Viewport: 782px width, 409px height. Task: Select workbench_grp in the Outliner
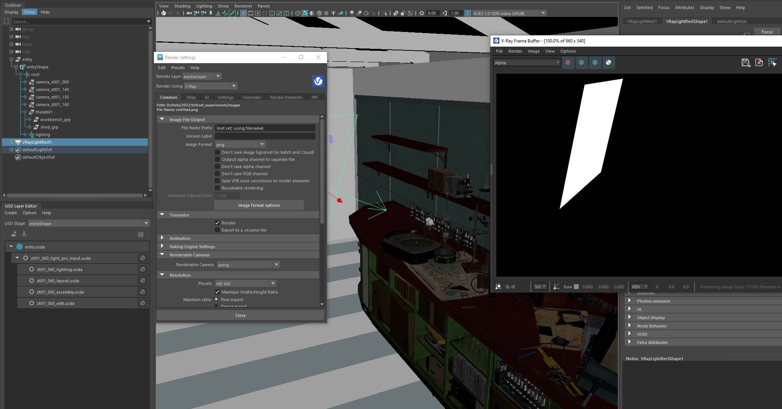pyautogui.click(x=55, y=120)
